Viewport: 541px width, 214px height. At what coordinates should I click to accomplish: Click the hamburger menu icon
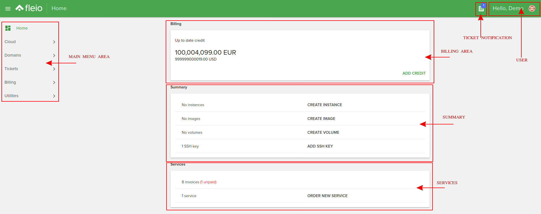click(8, 8)
